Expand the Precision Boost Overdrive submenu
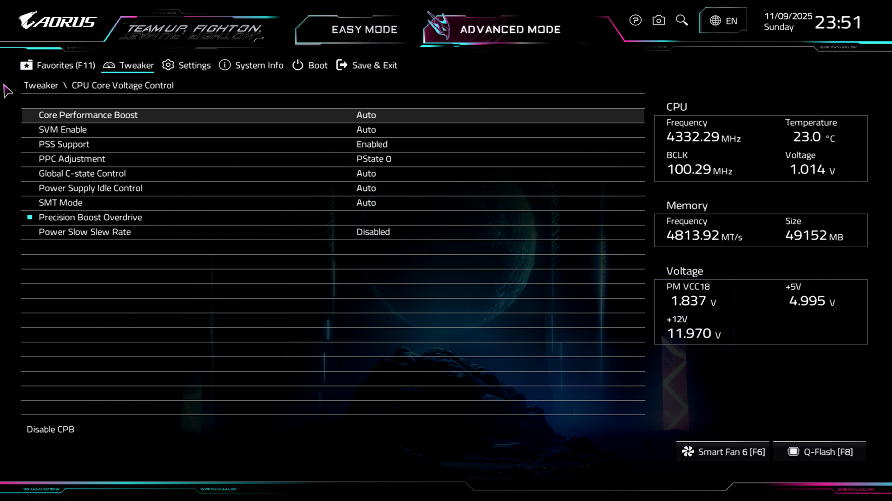The width and height of the screenshot is (892, 501). tap(90, 218)
